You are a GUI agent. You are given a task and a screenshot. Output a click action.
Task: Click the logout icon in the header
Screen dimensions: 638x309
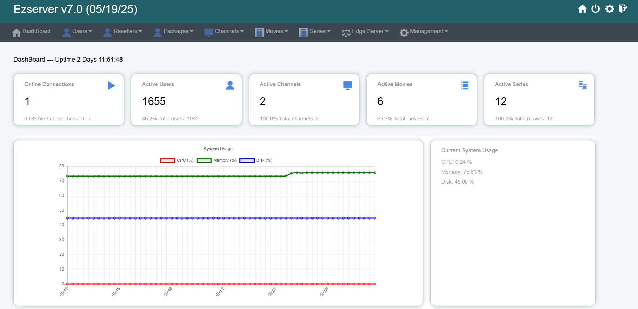[x=623, y=9]
